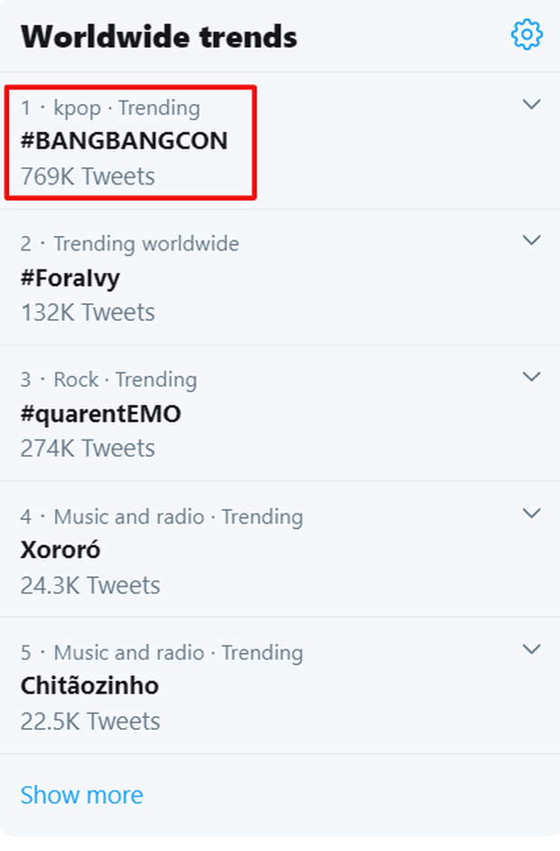Expand the chevron next to #quarentEMO
The width and height of the screenshot is (560, 851).
(x=532, y=376)
